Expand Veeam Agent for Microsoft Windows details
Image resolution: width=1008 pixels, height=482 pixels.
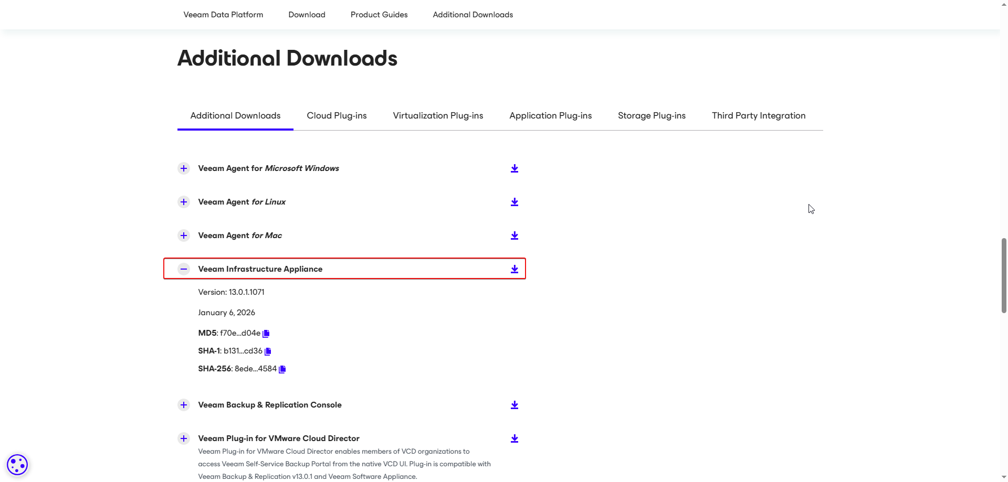[x=184, y=168]
